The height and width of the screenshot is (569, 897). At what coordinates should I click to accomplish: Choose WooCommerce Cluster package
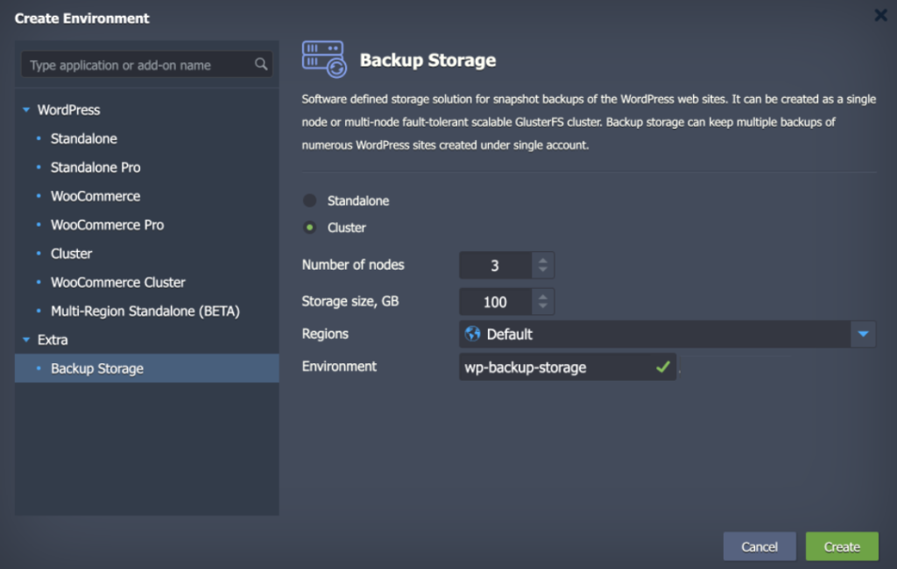118,282
